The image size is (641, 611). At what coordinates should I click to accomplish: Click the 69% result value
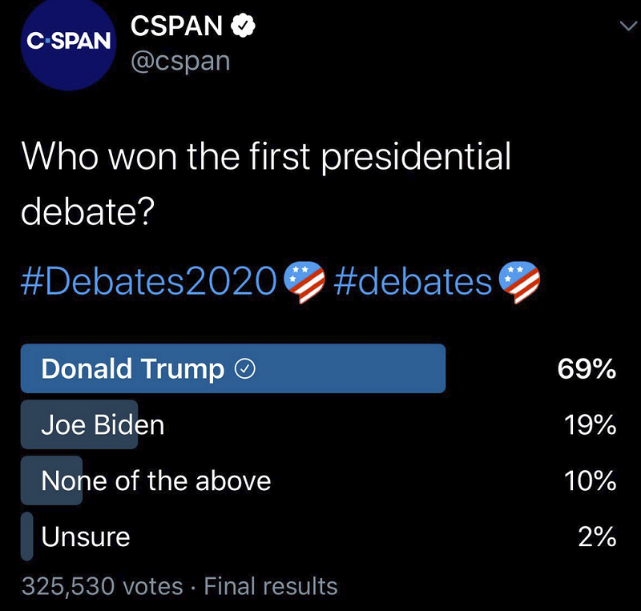pyautogui.click(x=587, y=369)
